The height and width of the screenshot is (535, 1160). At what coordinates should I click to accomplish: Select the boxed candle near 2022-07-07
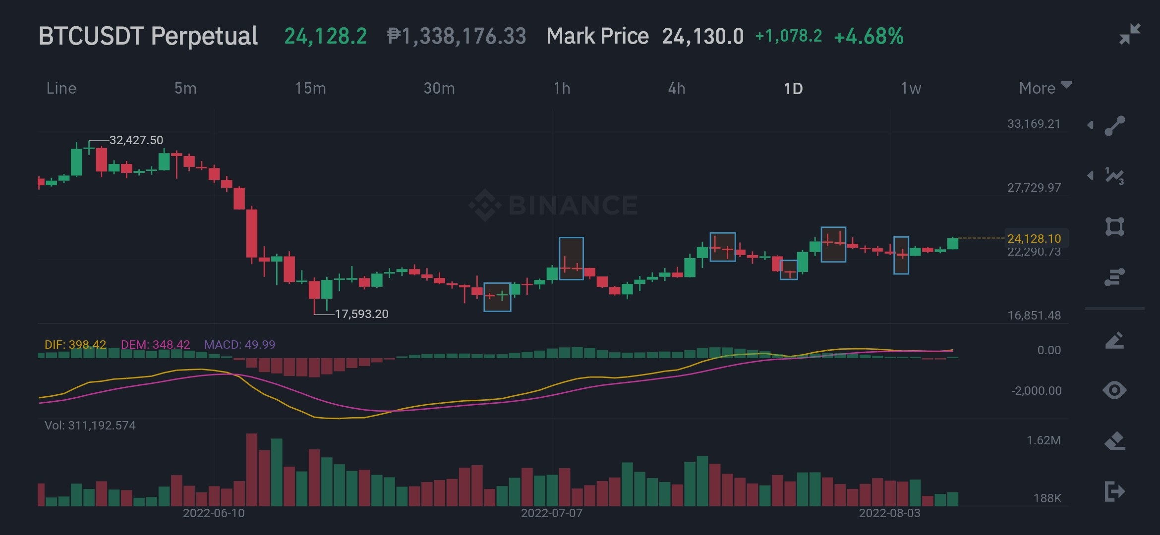(571, 259)
